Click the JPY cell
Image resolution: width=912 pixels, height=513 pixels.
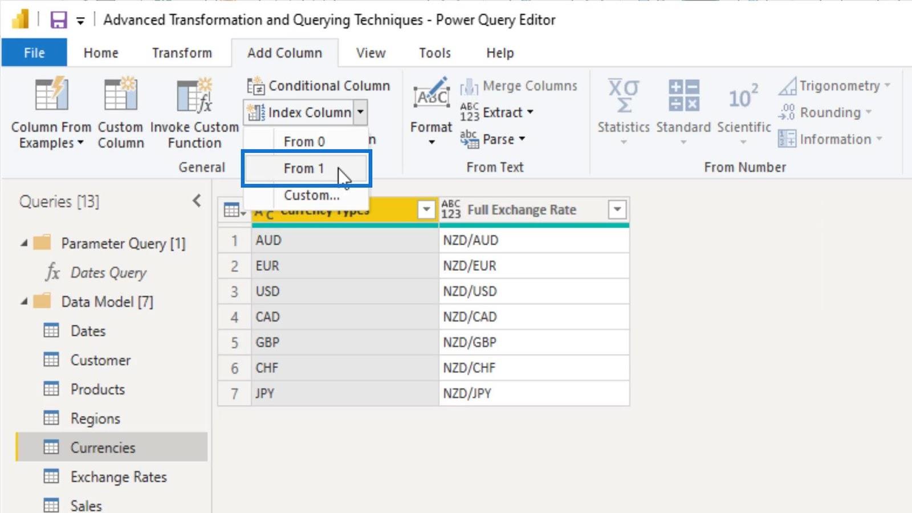click(345, 393)
